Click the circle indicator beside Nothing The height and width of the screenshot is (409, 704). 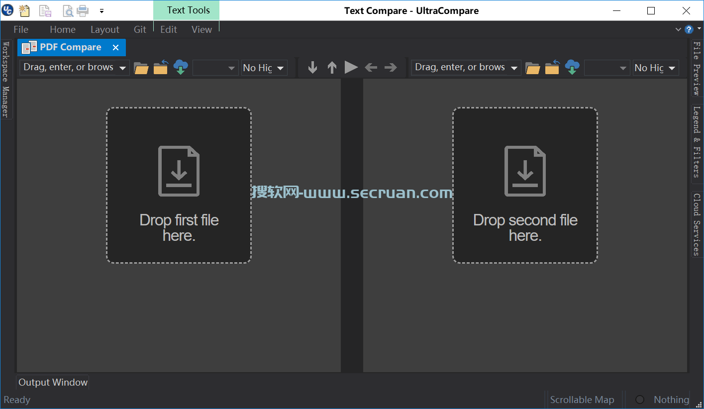(640, 400)
